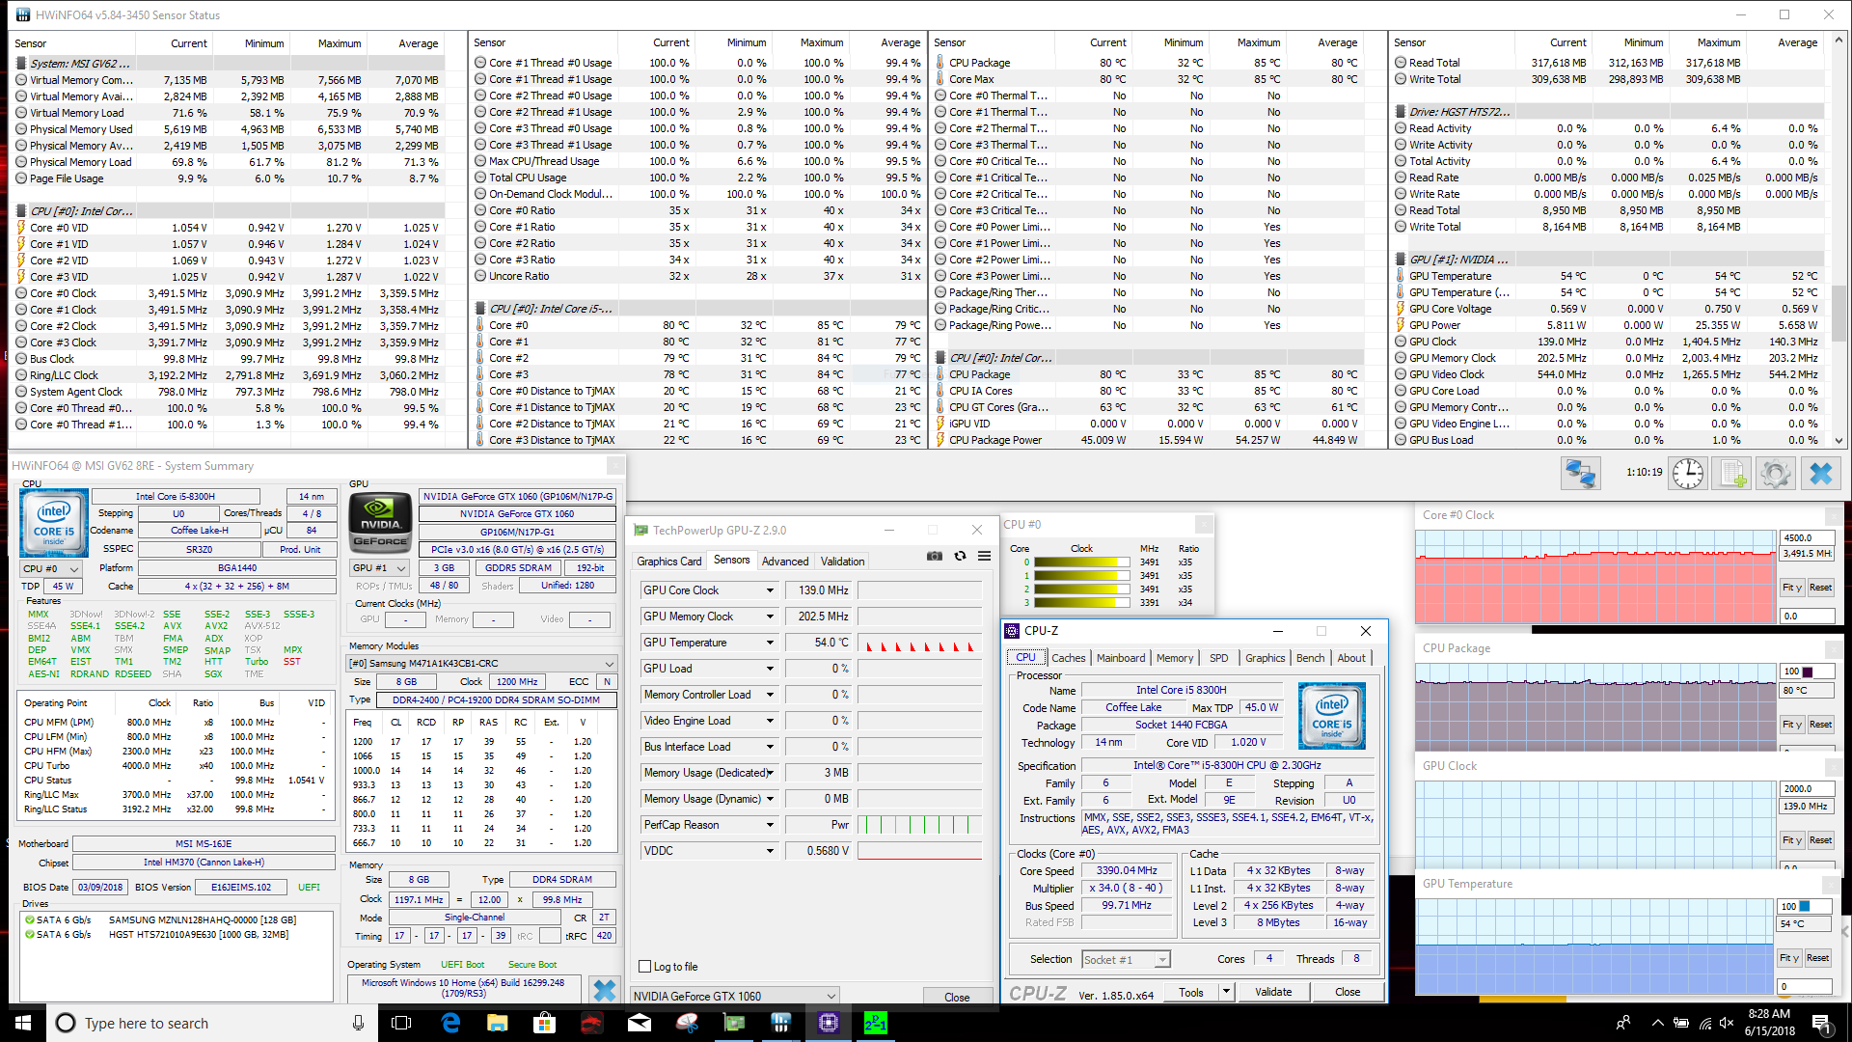Viewport: 1852px width, 1042px height.
Task: Click Core #0 usage bar in CPU #0 panel
Action: click(x=1081, y=562)
